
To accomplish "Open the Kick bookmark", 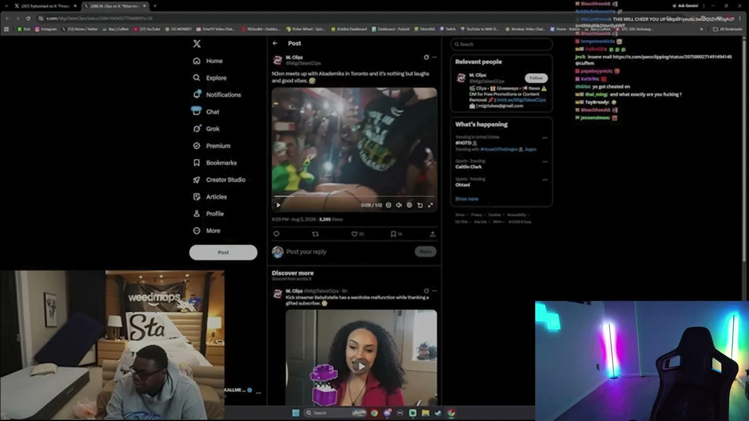I will pos(24,29).
